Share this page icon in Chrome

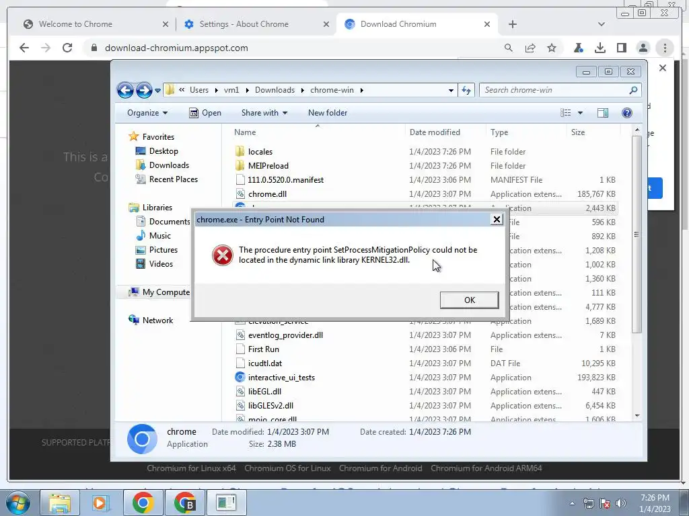(x=530, y=48)
